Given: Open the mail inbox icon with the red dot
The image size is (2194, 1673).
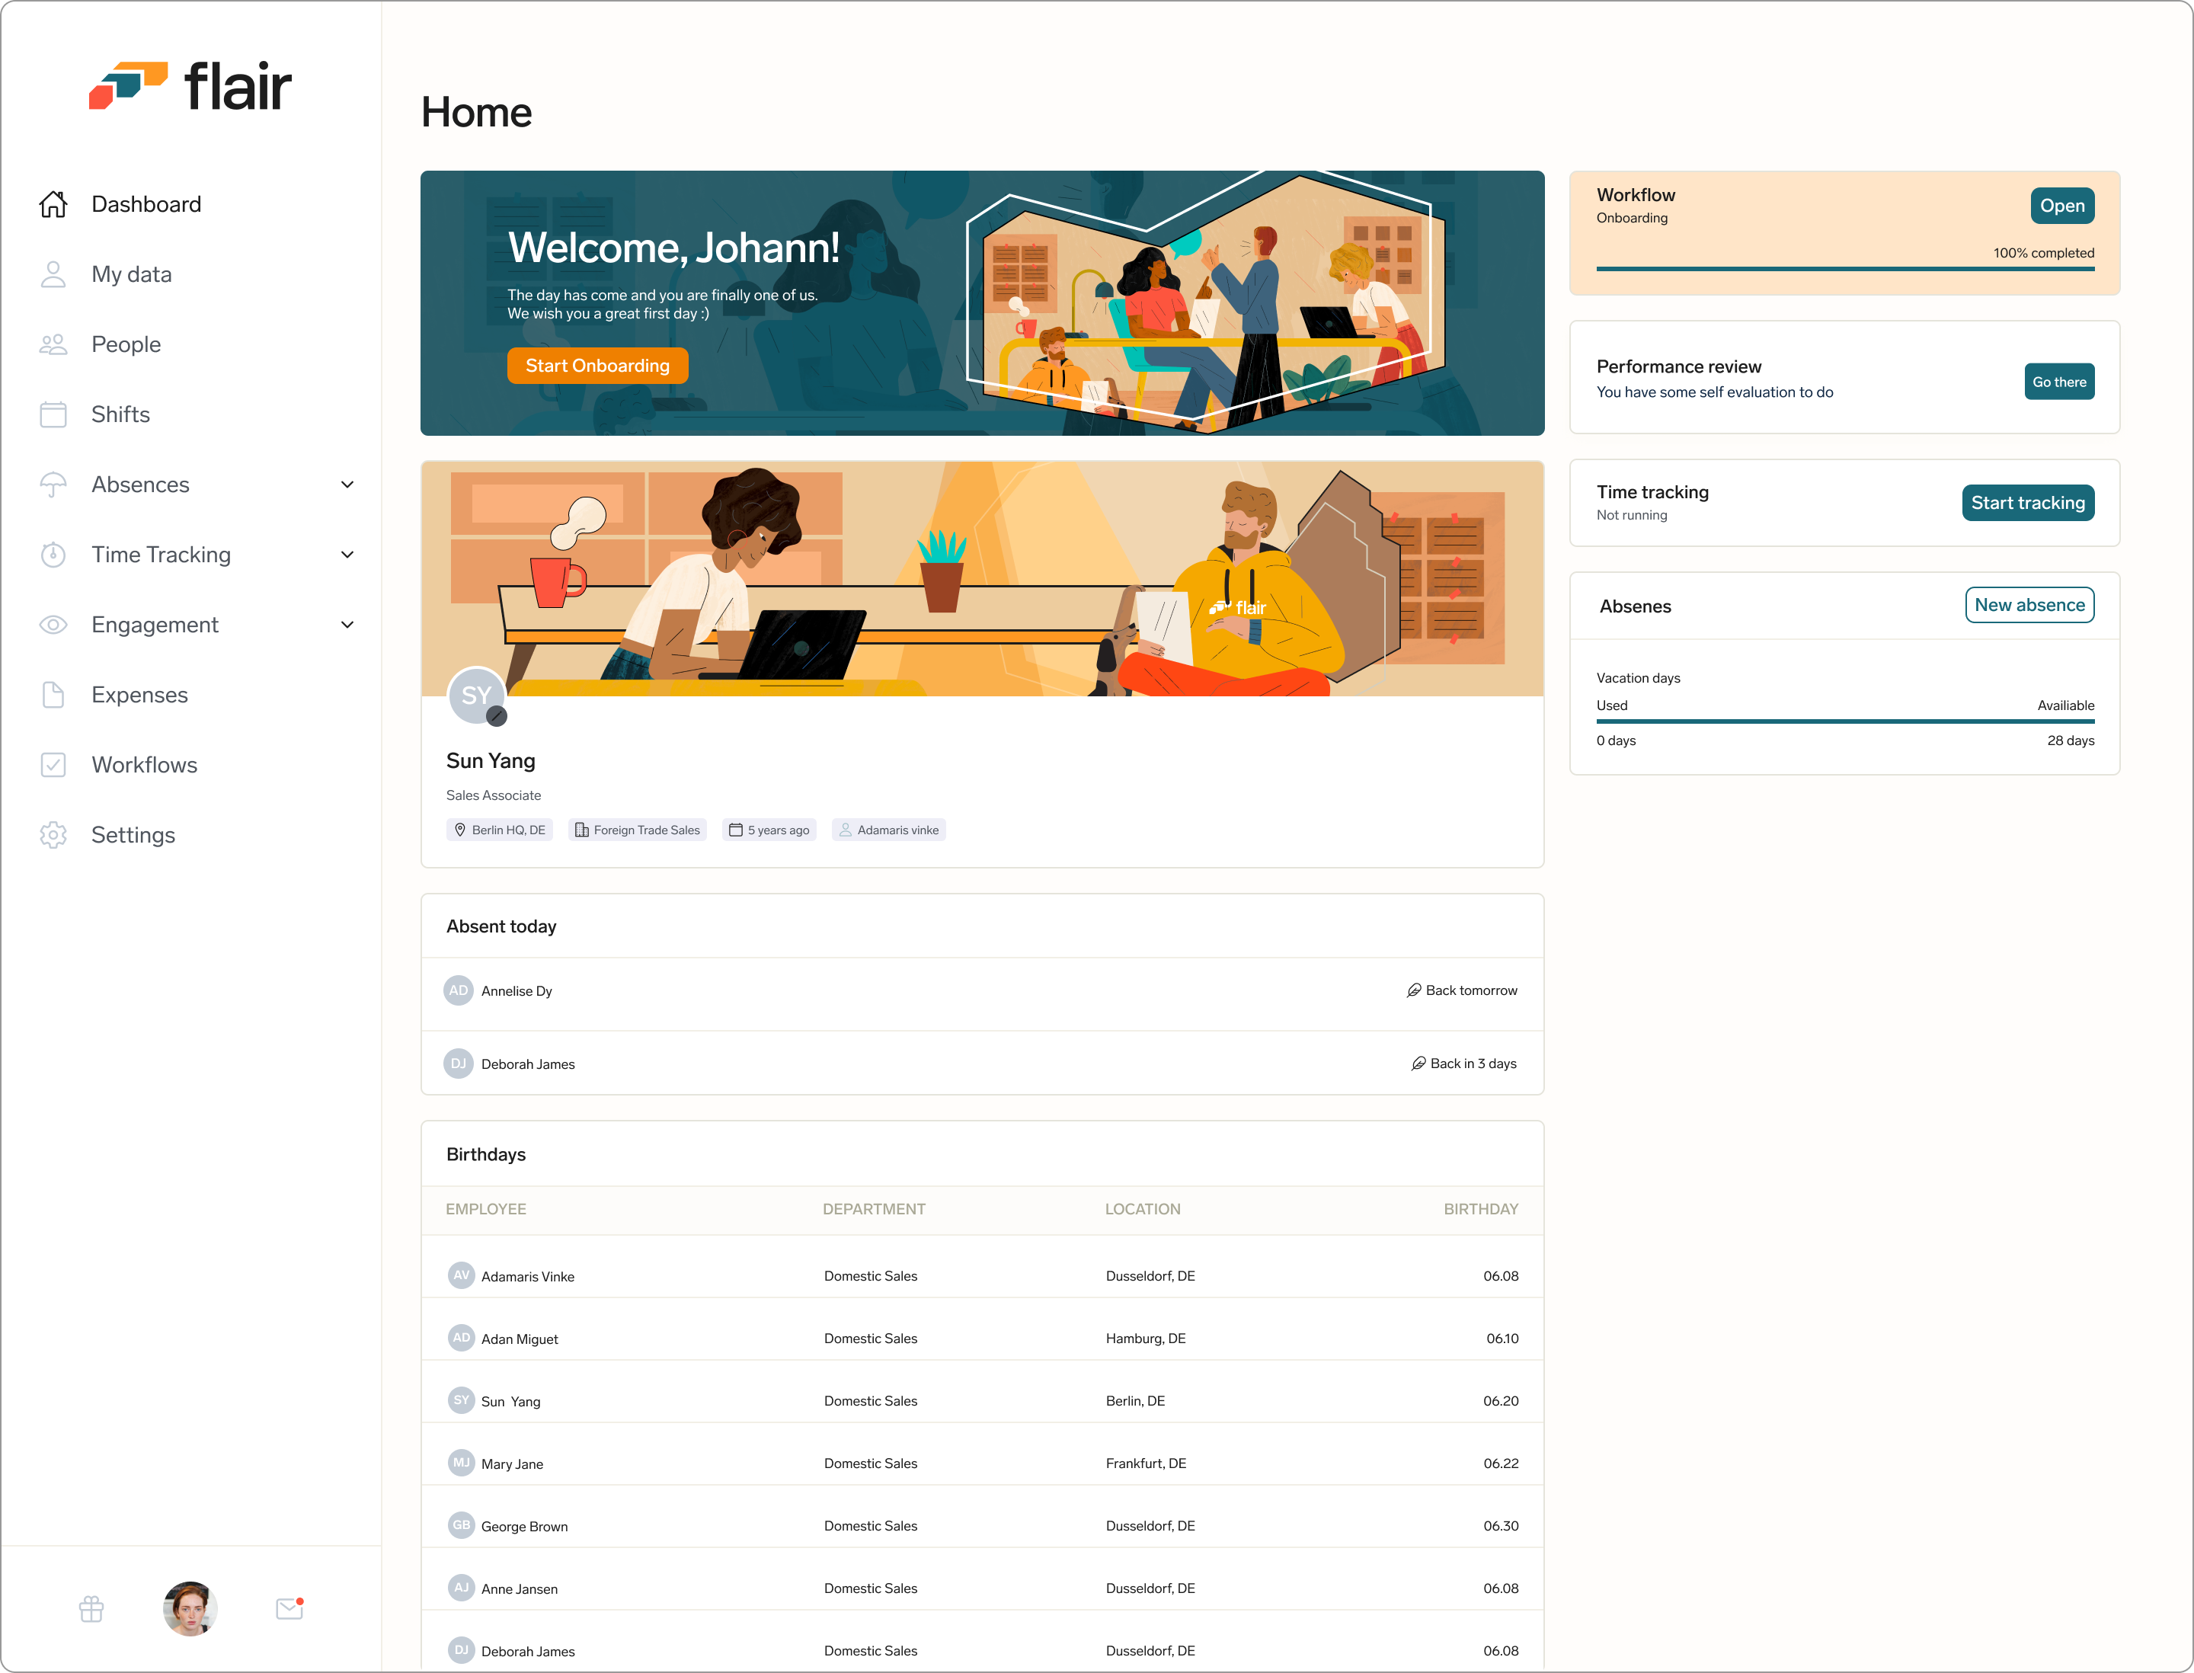Looking at the screenshot, I should click(x=289, y=1608).
